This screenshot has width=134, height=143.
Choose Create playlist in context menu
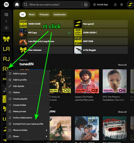28,99
